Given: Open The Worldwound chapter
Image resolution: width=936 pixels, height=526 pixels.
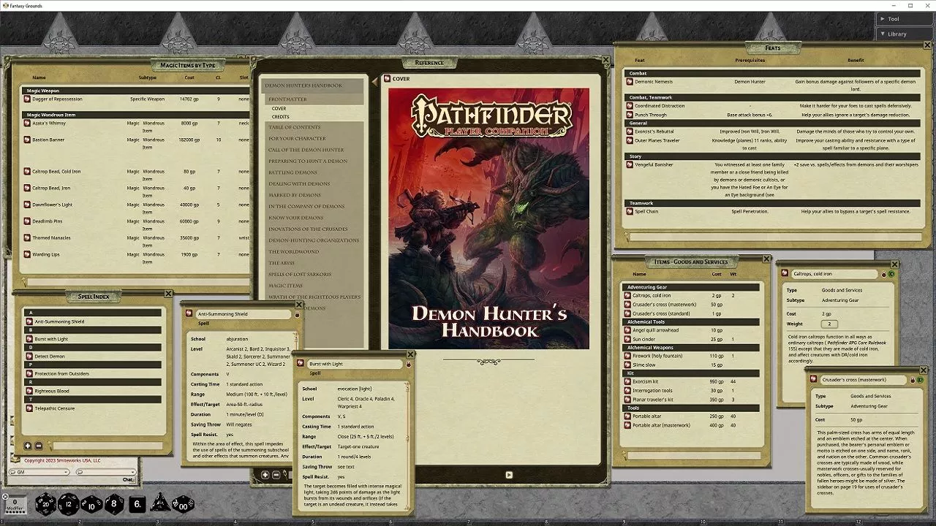Looking at the screenshot, I should point(293,251).
